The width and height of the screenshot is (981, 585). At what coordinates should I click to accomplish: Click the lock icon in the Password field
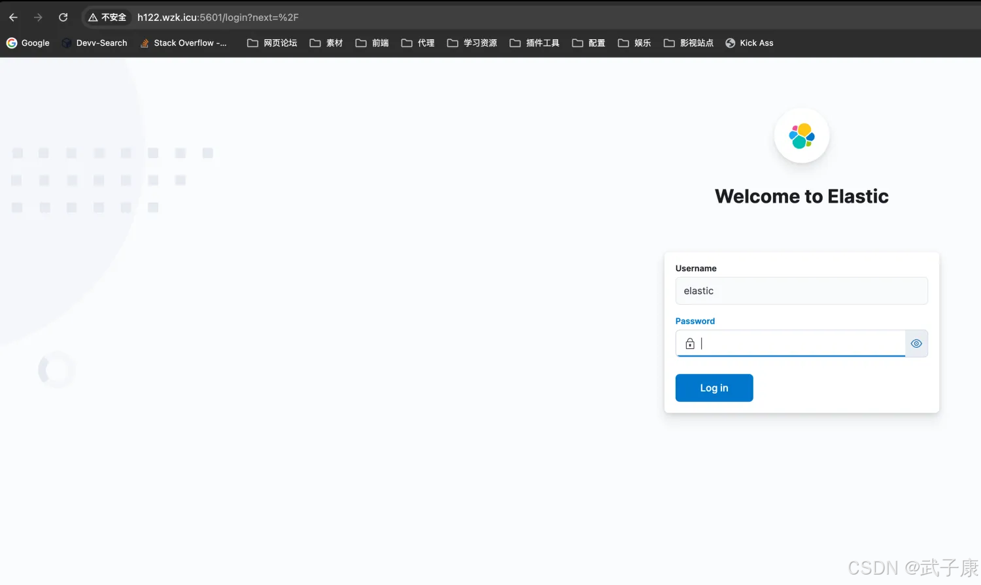(690, 344)
